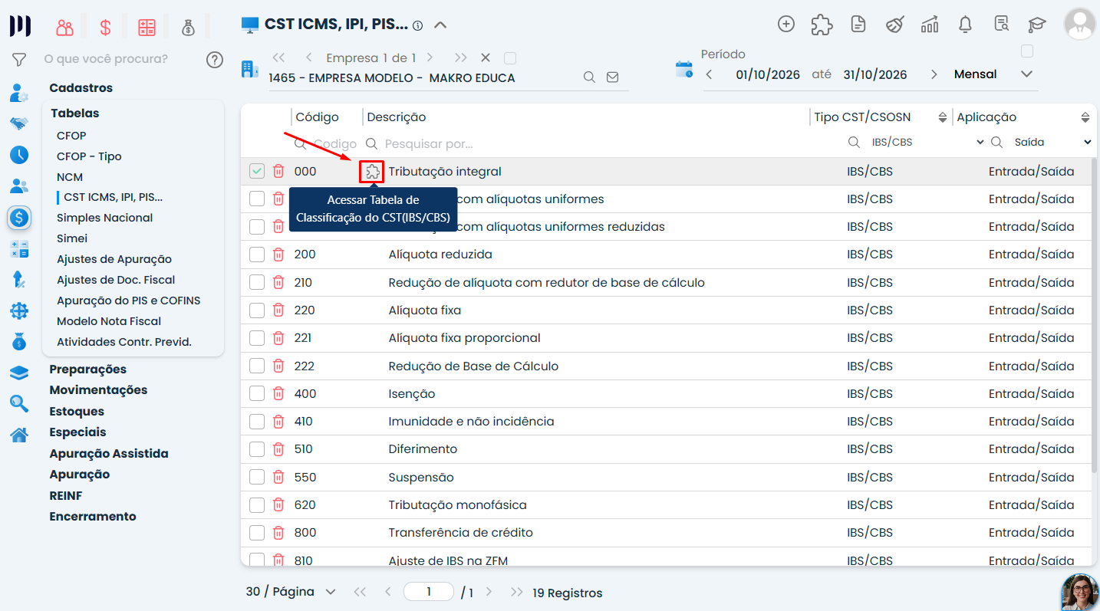Screen dimensions: 1100x611
Task: Tick the checkbox for Diferimento row 510
Action: [257, 449]
